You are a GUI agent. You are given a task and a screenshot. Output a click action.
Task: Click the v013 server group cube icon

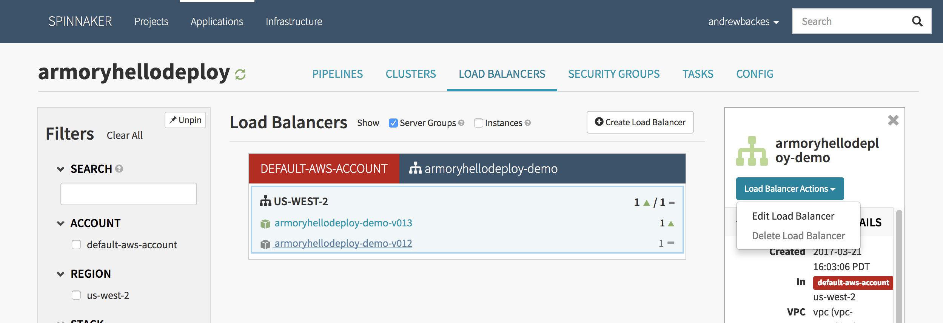coord(265,224)
